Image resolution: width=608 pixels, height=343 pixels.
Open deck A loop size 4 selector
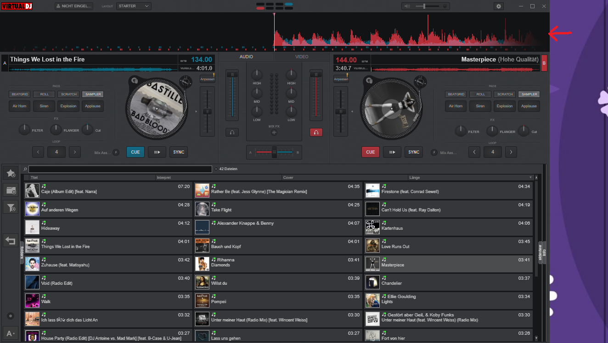[x=56, y=152]
